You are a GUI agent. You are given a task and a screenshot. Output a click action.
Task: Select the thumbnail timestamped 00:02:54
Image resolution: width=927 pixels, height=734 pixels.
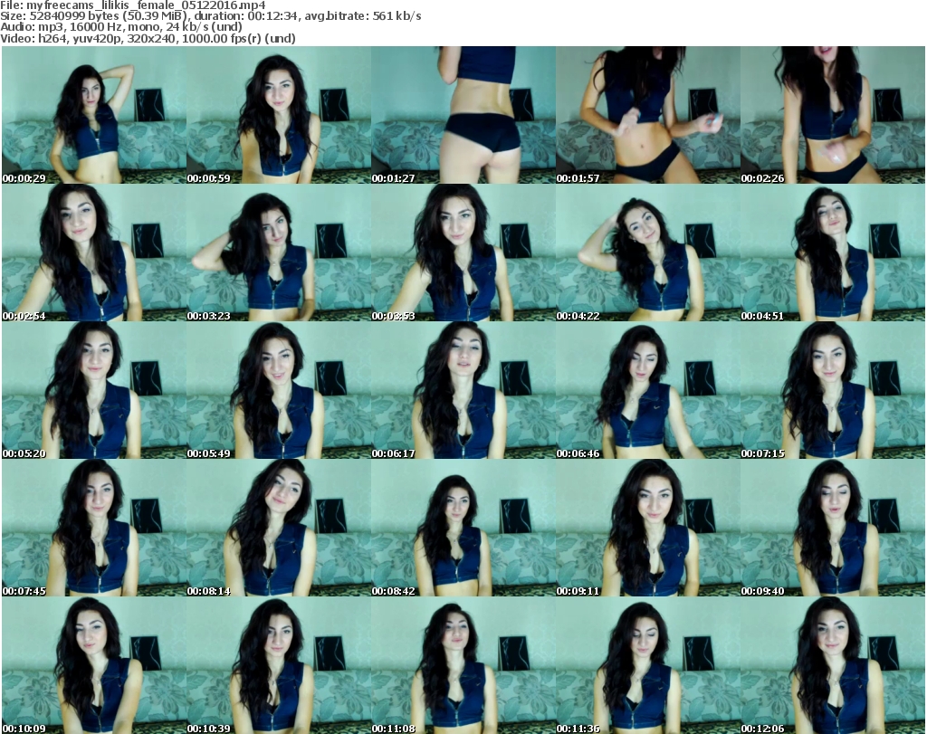[93, 253]
